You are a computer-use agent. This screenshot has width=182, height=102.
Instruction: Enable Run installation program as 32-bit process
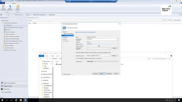pos(76,58)
